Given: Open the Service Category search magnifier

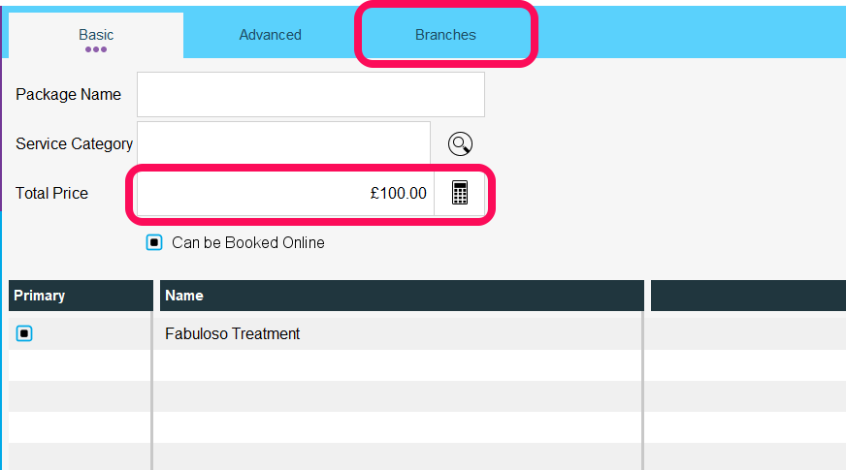Looking at the screenshot, I should 460,144.
